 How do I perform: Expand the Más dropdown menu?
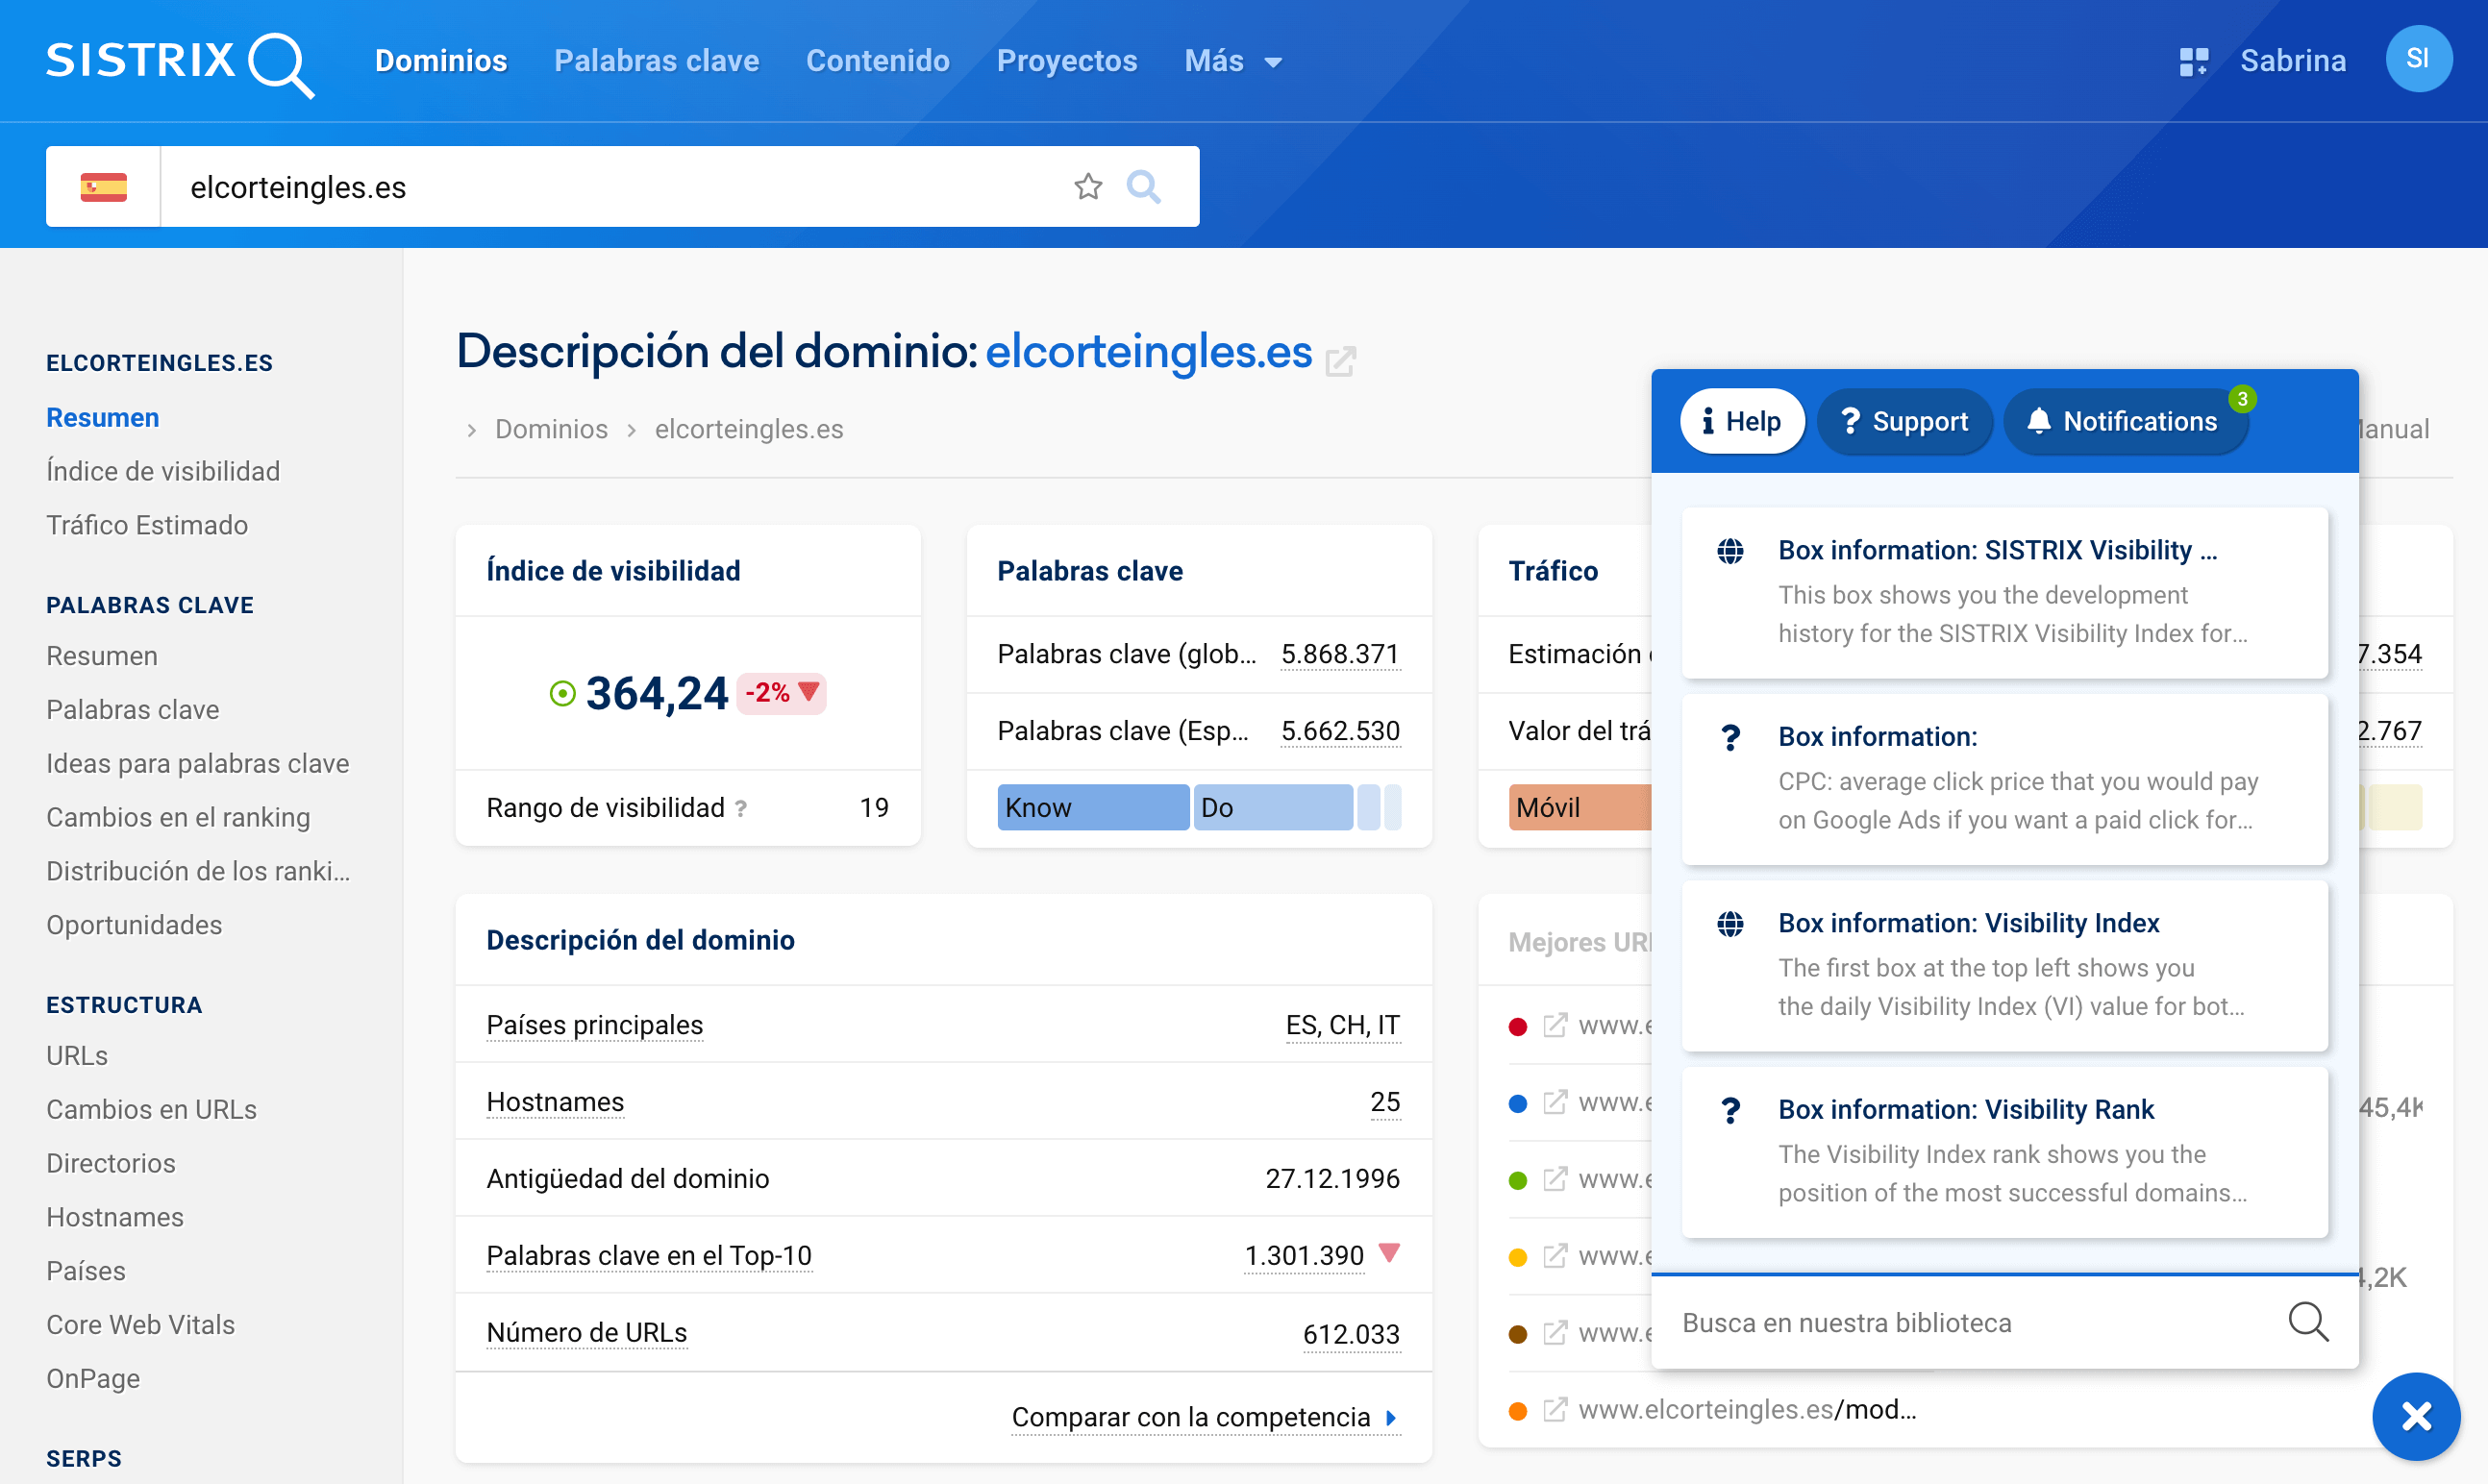click(x=1233, y=61)
